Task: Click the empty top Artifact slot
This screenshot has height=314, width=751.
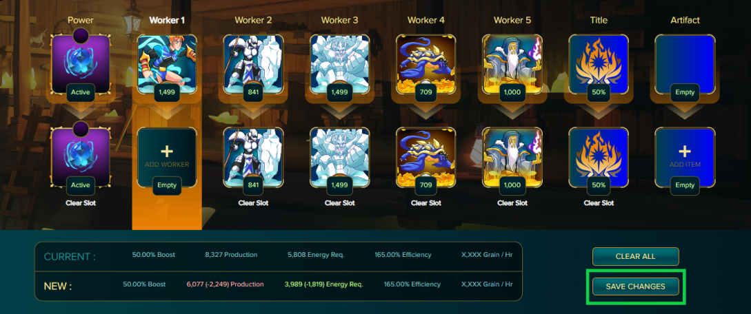Action: (685, 63)
